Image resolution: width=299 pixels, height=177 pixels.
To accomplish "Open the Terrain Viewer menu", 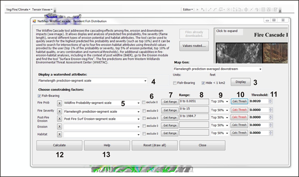I will click(x=42, y=10).
